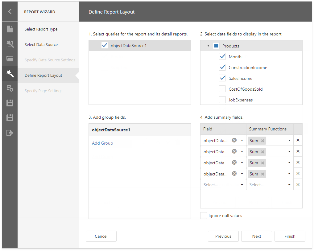The height and width of the screenshot is (251, 314).
Task: Collapse the Products tree node
Action: (x=208, y=46)
